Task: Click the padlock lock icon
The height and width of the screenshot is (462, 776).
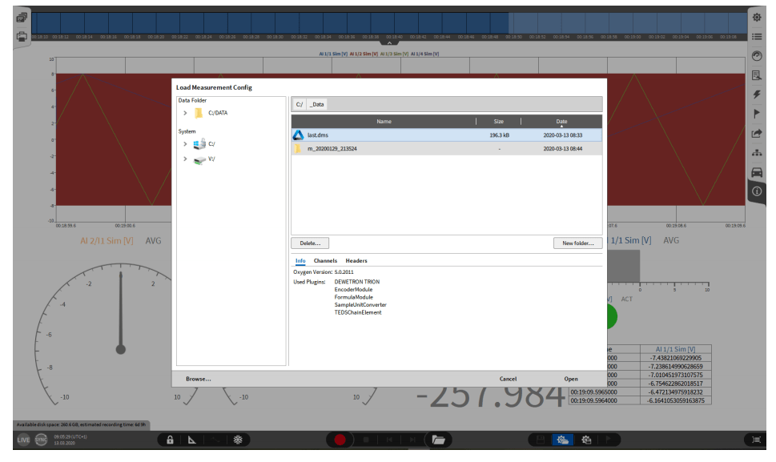Action: pos(170,440)
